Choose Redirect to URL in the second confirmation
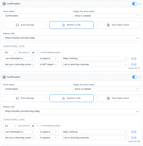The image size is (143, 146). pos(71,98)
